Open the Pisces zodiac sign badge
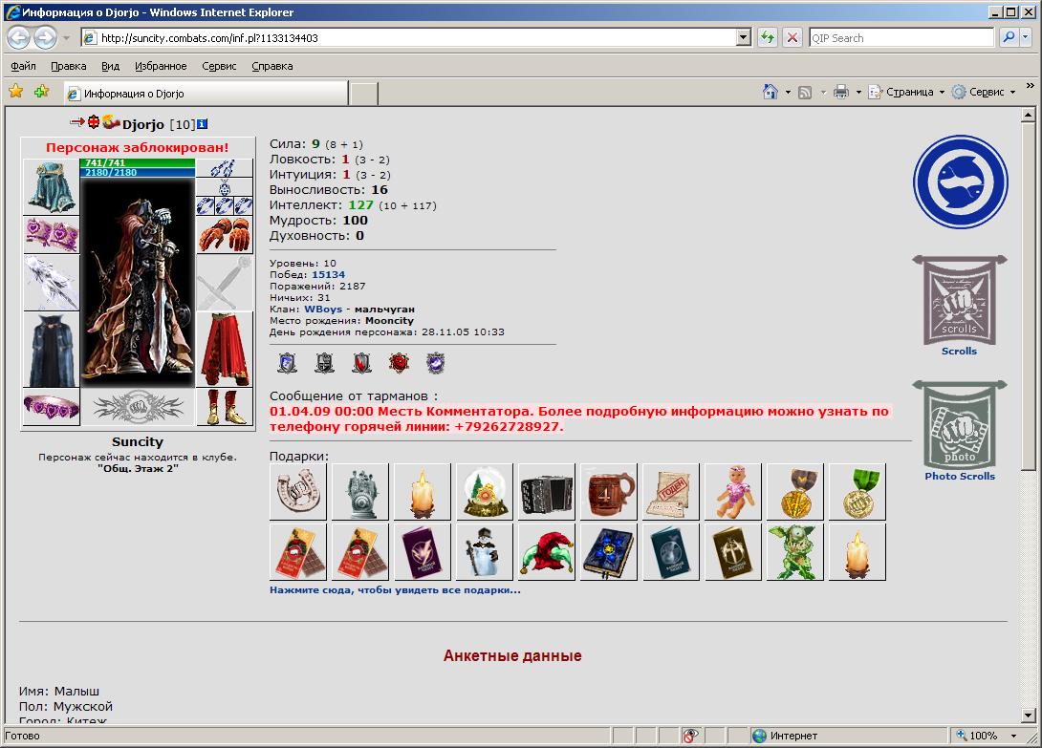This screenshot has height=748, width=1042. point(960,182)
